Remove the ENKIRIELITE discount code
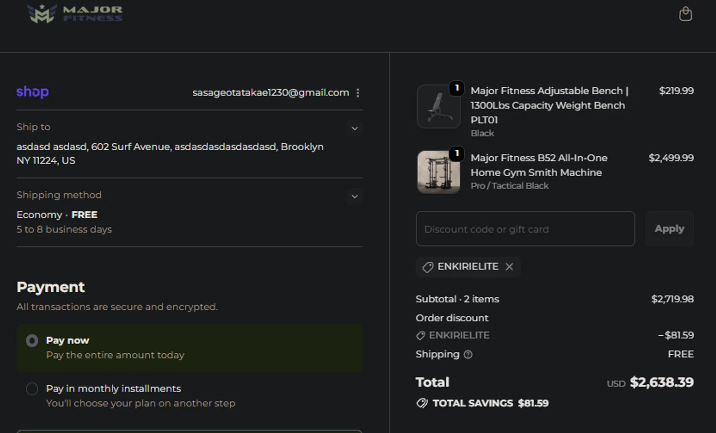 509,266
